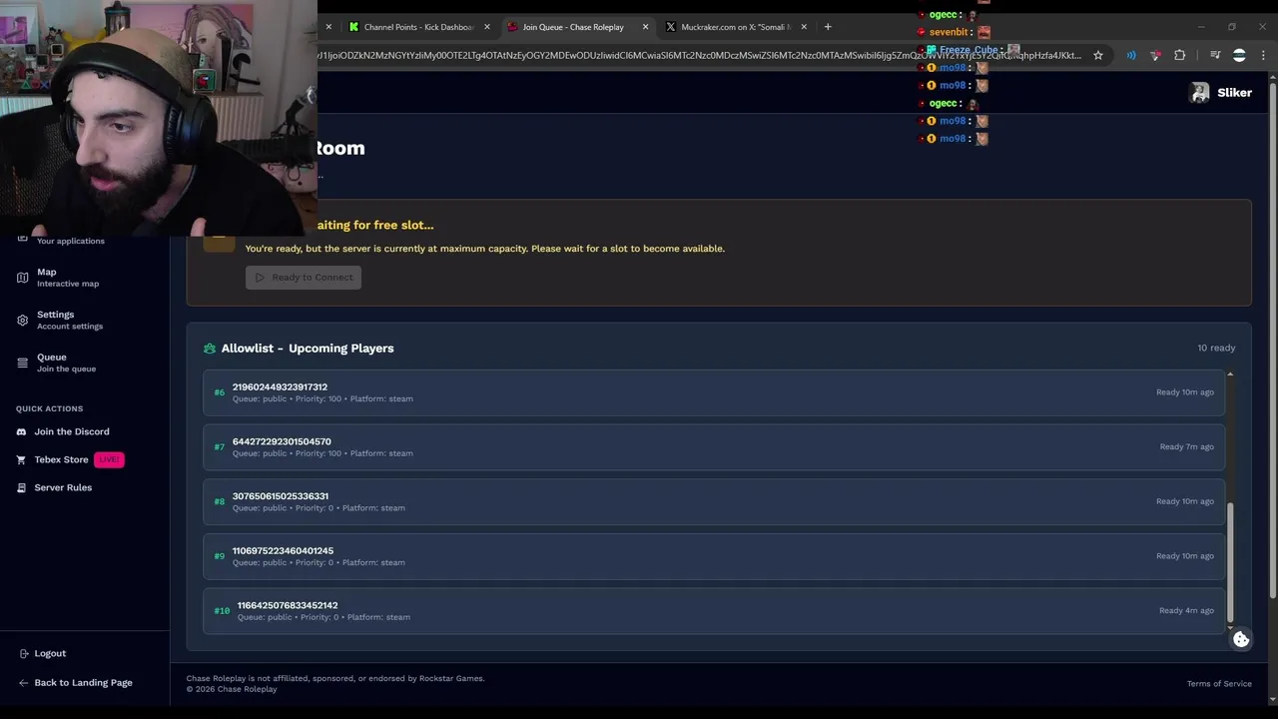
Task: Click the Queue list icon in sidebar
Action: [x=22, y=362]
